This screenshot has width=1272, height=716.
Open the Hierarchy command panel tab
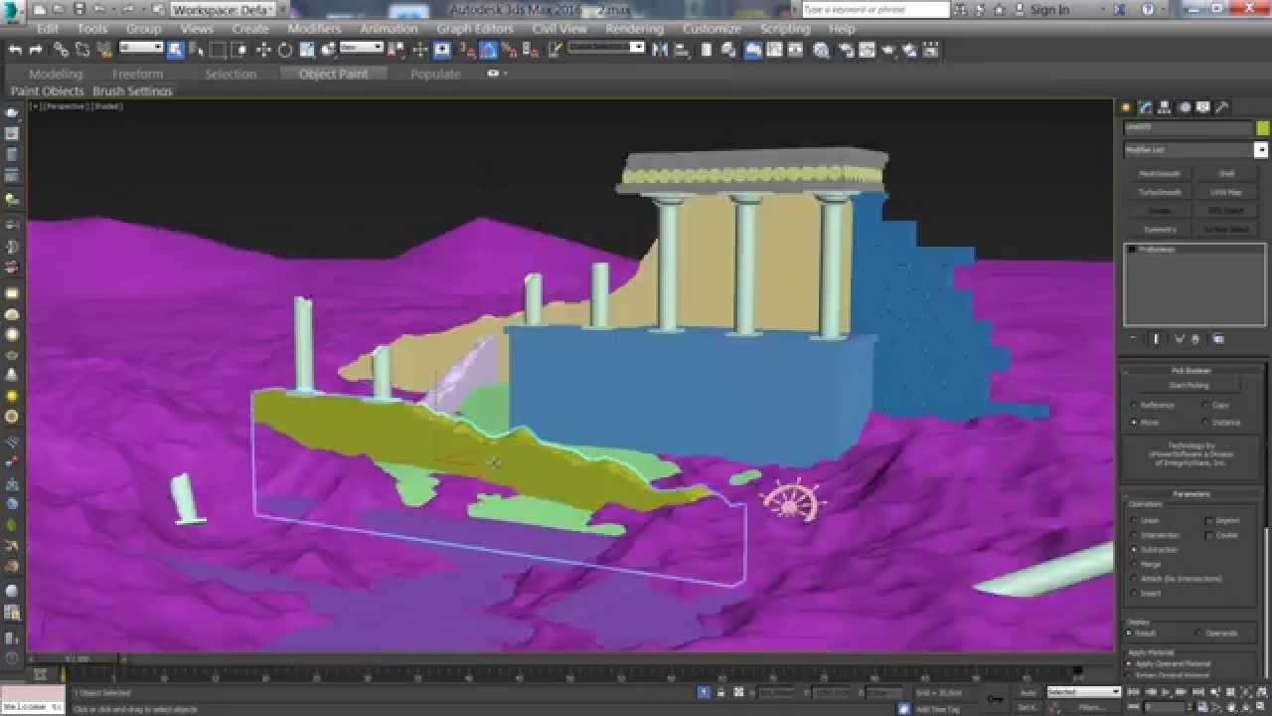click(1166, 107)
